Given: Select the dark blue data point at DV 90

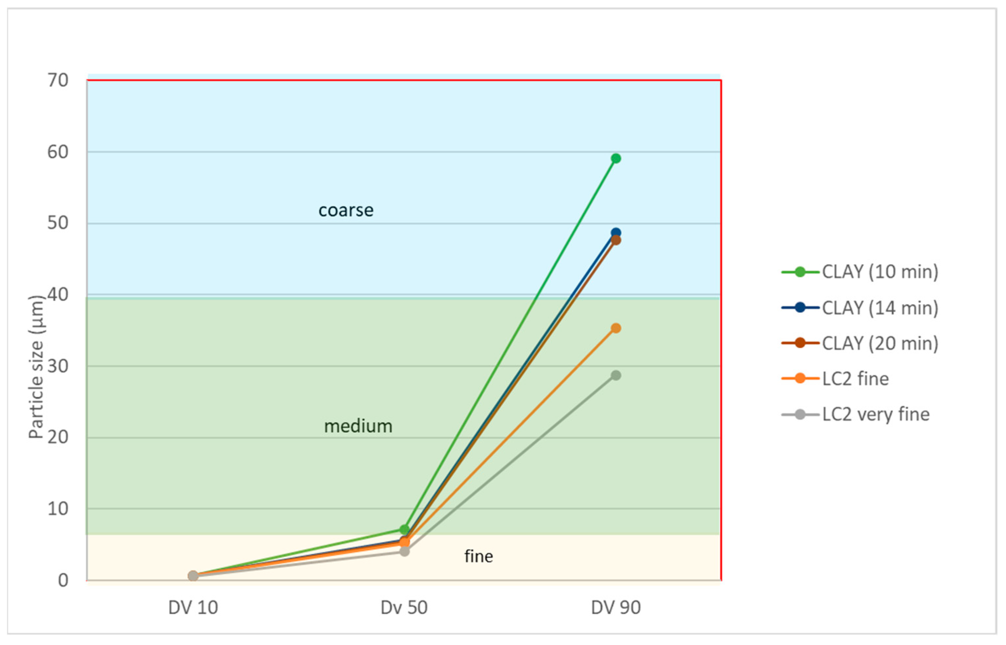Looking at the screenshot, I should point(616,232).
